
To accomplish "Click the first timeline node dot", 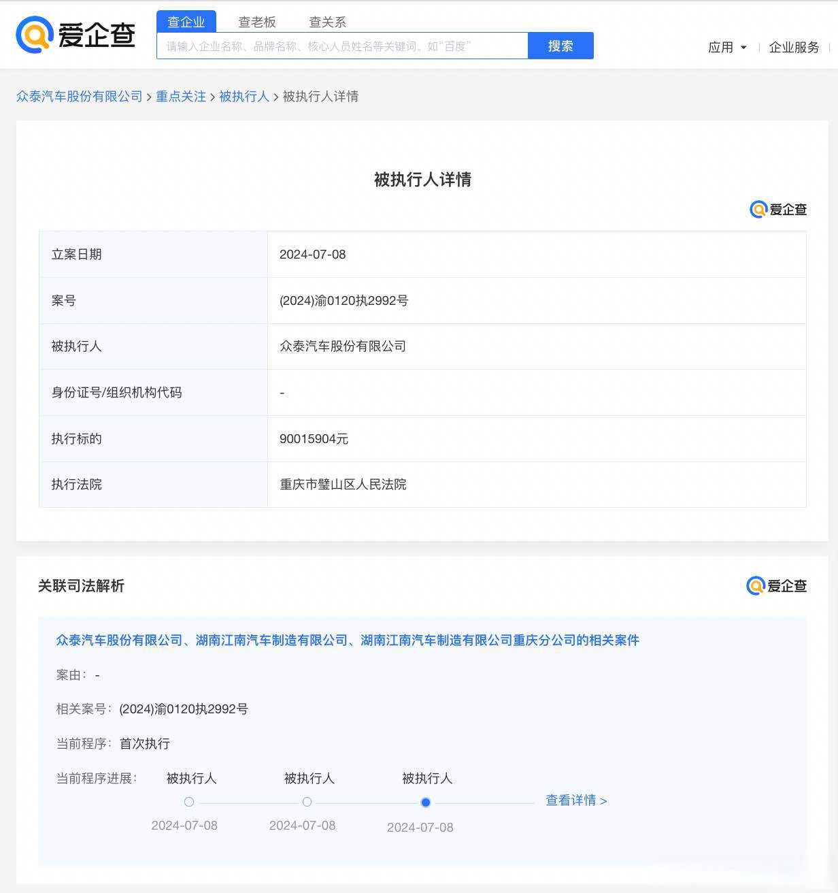I will click(x=189, y=802).
